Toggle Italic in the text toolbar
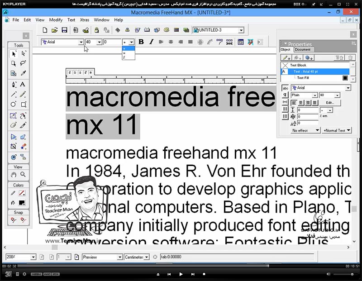Screen dimensions: 362x281 pos(151,42)
